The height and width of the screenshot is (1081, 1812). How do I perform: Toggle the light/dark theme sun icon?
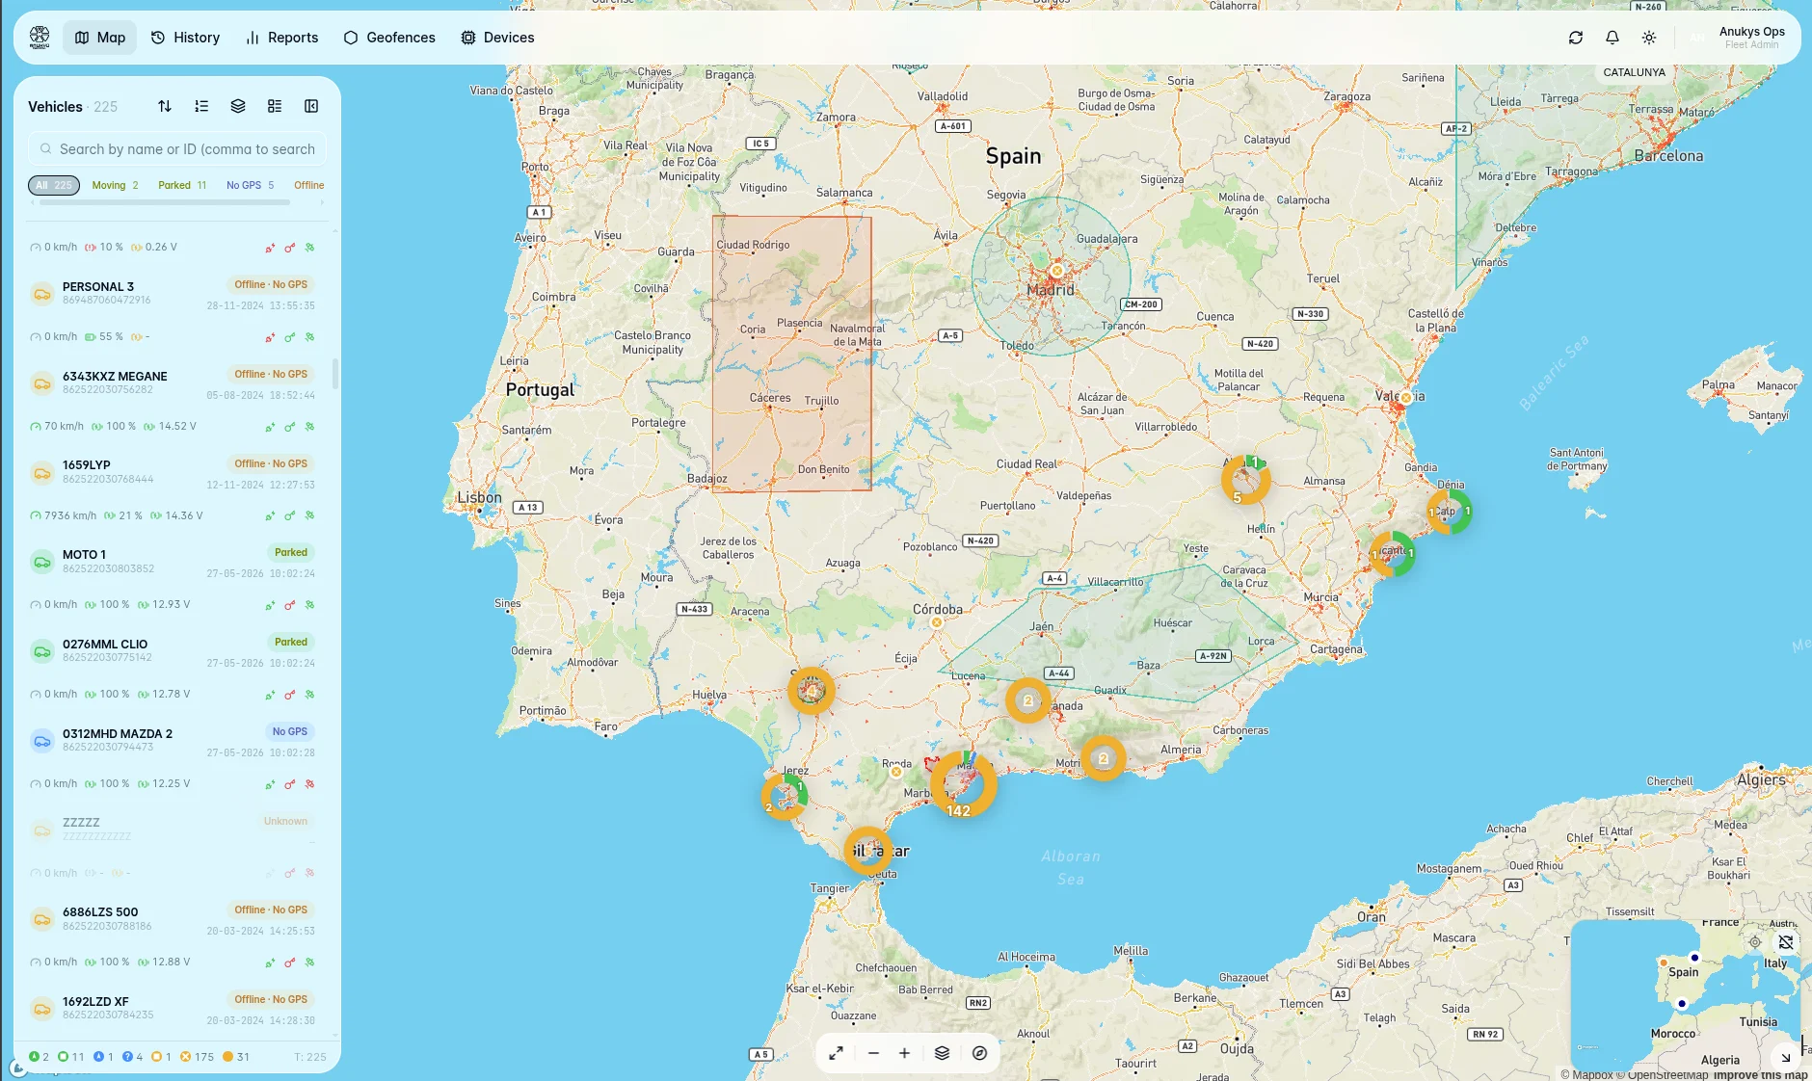(1649, 38)
